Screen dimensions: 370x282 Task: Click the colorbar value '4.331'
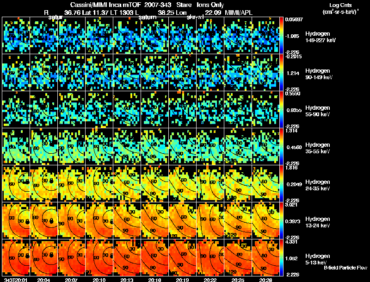291,242
